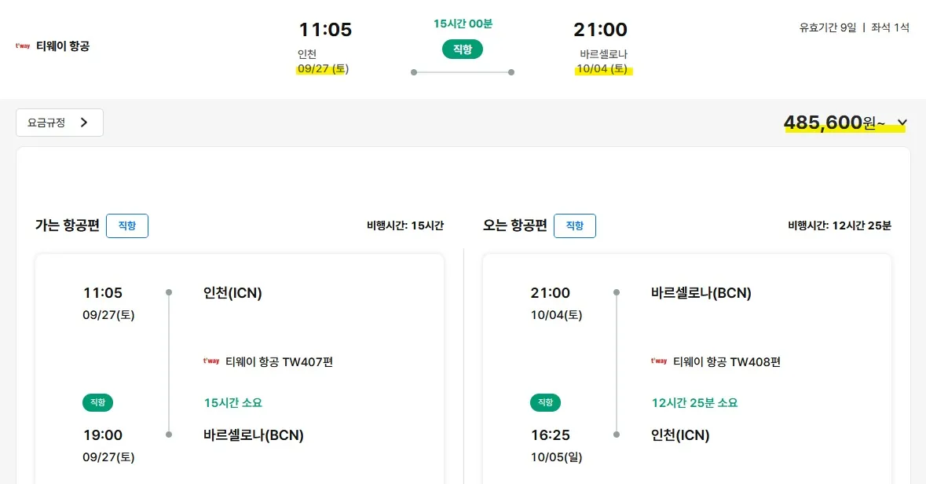Image resolution: width=926 pixels, height=484 pixels.
Task: Click the 좌석 1석 seat availability text
Action: click(x=889, y=27)
